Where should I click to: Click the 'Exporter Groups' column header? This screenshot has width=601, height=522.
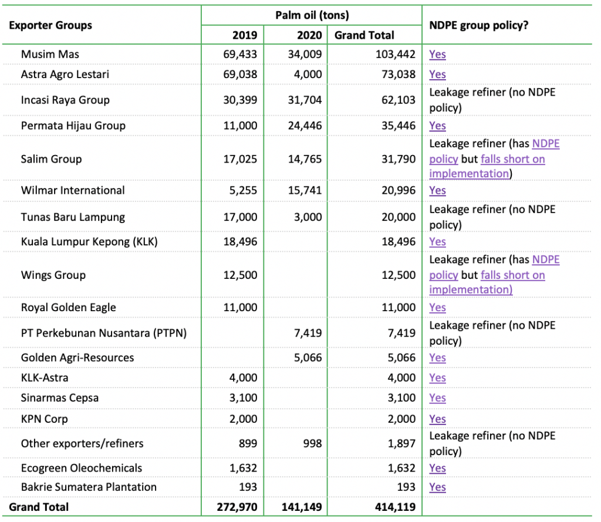click(50, 25)
